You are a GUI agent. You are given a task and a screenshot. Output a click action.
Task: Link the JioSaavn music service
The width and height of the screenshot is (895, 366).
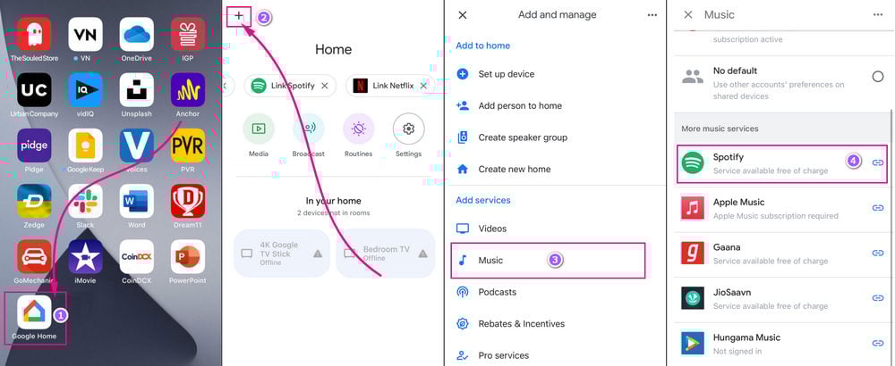point(878,297)
